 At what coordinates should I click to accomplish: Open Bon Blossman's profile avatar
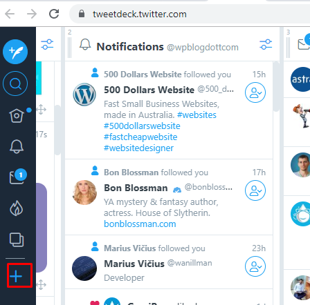point(84,193)
